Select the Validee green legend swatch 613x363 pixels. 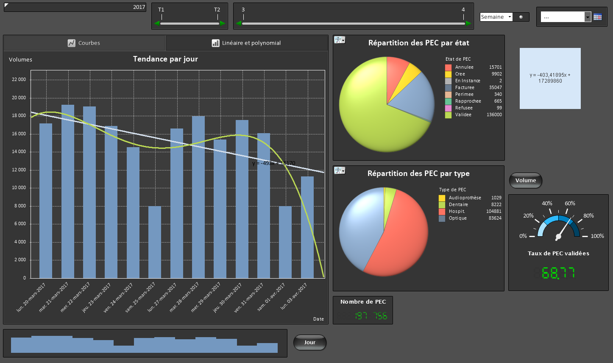tap(448, 115)
